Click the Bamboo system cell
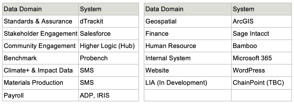294x104 pixels. tap(261, 46)
